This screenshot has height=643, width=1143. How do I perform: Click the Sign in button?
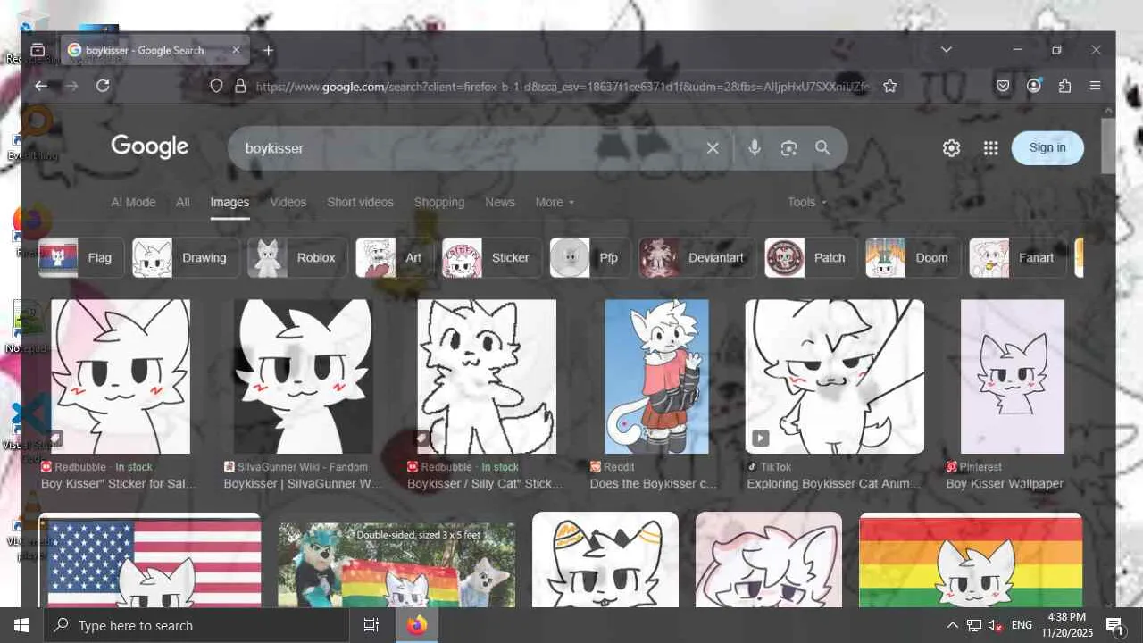(x=1047, y=148)
